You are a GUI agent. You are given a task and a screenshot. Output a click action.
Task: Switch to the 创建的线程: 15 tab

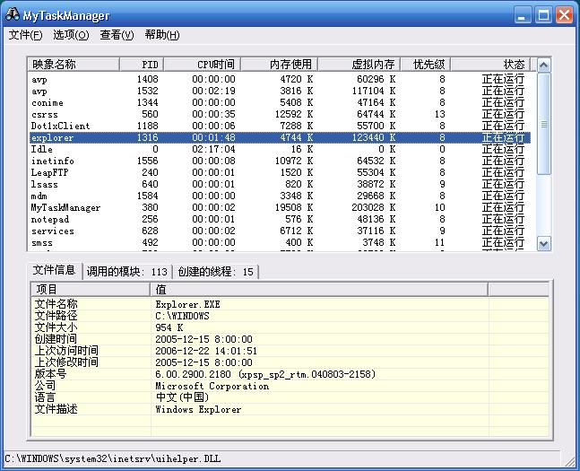point(215,272)
